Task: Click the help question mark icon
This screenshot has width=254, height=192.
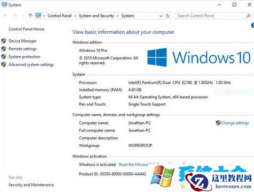Action: click(x=253, y=25)
